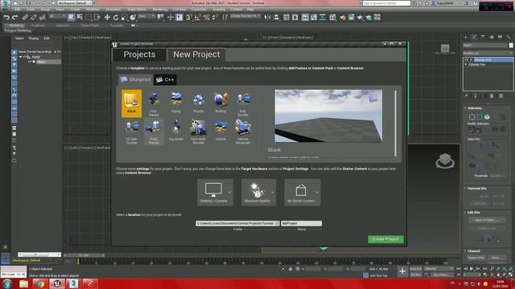Open the Windows Start menu
This screenshot has width=515, height=289.
pos(6,283)
